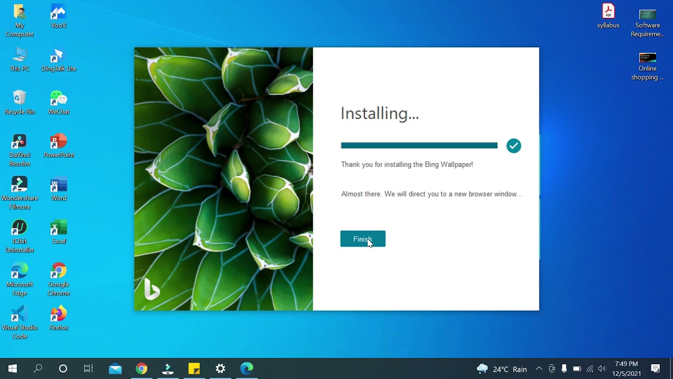Open Mail app from taskbar
This screenshot has width=673, height=379.
[115, 368]
